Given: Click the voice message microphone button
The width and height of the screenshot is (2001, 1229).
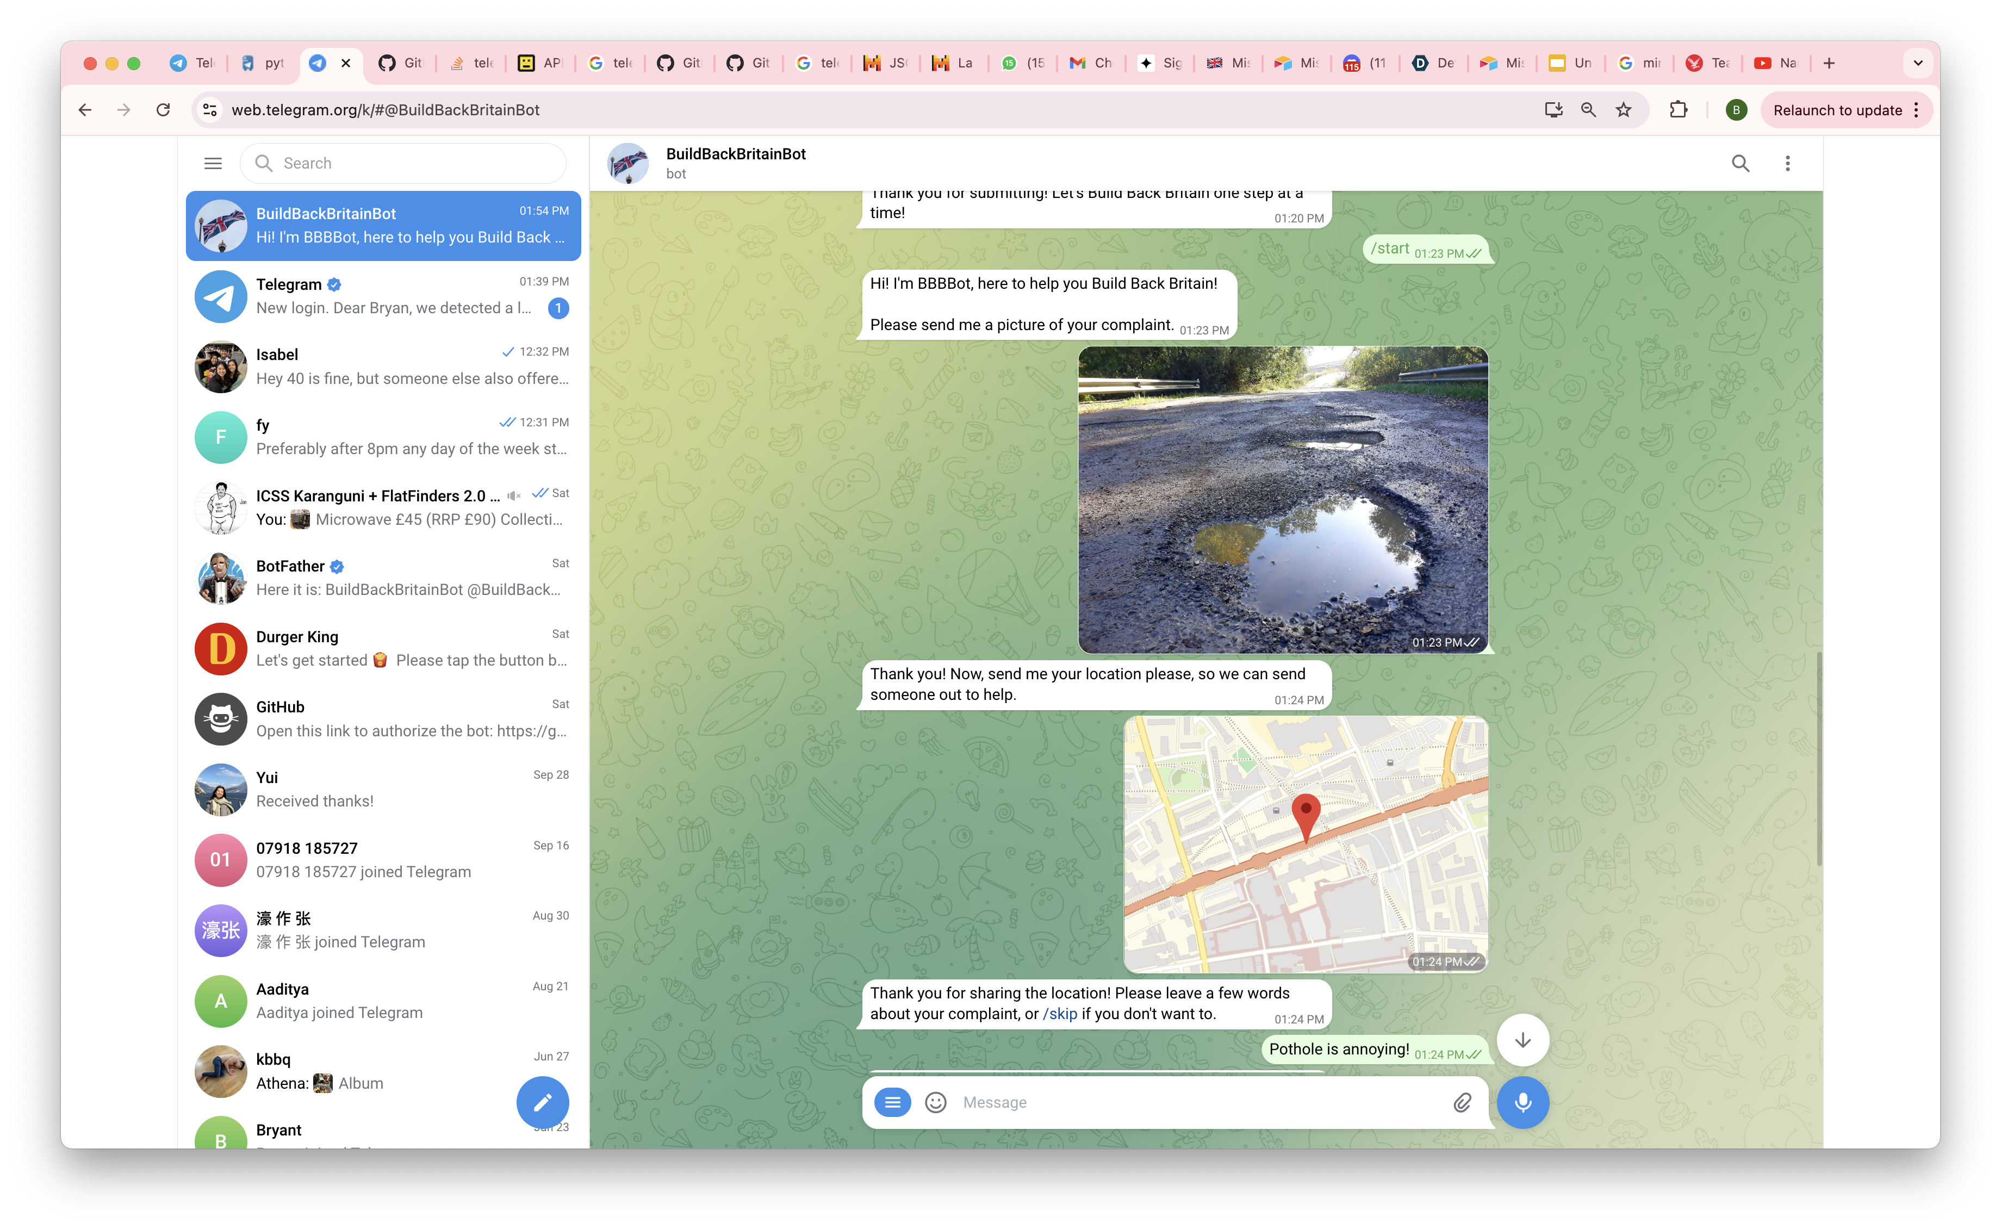Looking at the screenshot, I should click(1522, 1102).
